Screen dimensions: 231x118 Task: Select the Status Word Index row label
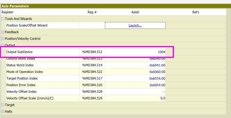tap(20, 65)
